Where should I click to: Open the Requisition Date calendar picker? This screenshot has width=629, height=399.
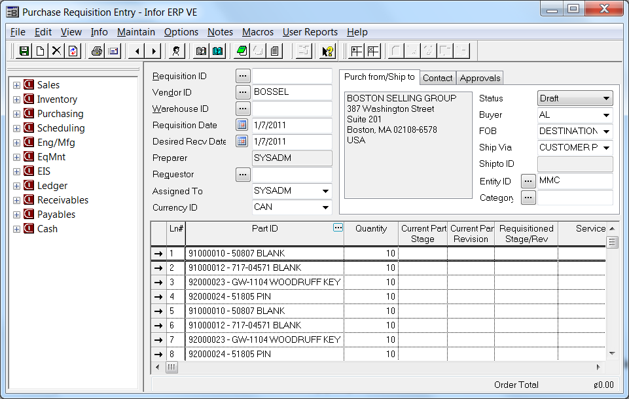(x=242, y=125)
